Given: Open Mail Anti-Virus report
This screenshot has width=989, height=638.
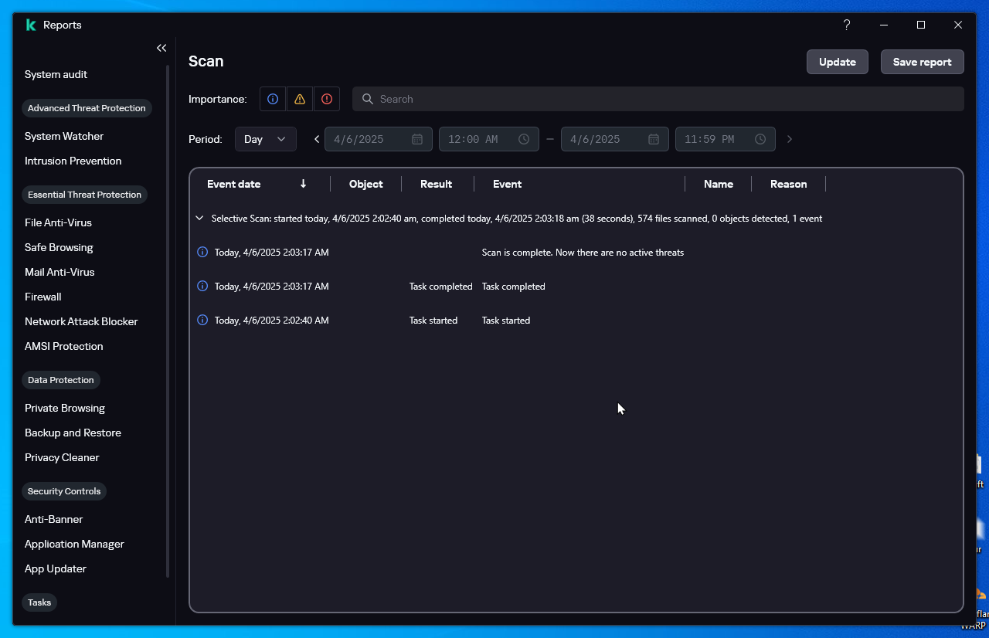Looking at the screenshot, I should 59,272.
